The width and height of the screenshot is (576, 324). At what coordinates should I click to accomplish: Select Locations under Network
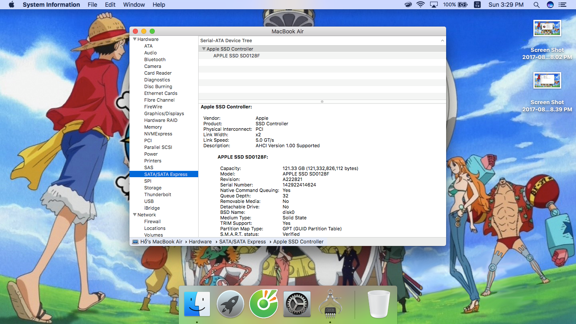[x=155, y=228]
